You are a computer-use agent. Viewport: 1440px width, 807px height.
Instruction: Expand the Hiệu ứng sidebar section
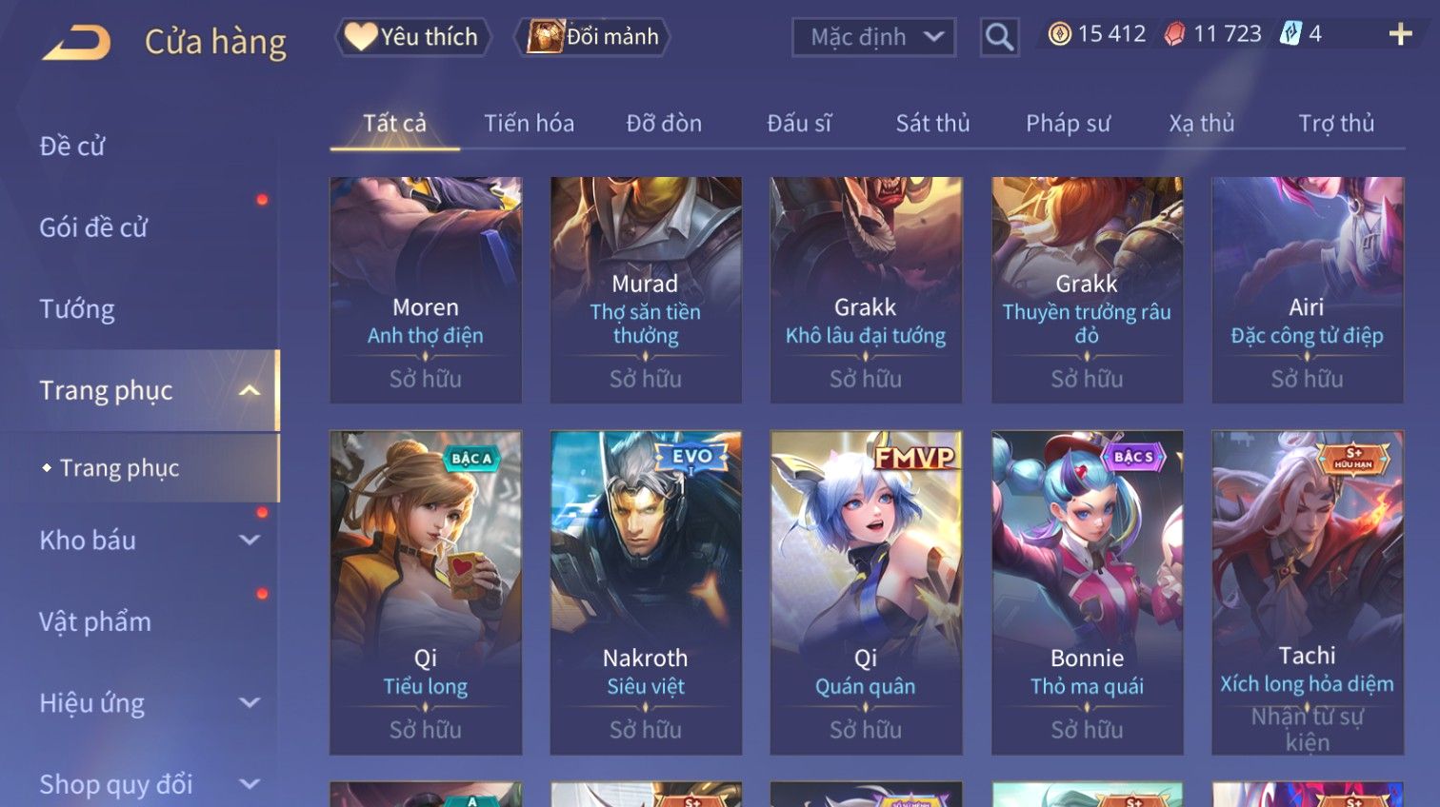click(250, 702)
